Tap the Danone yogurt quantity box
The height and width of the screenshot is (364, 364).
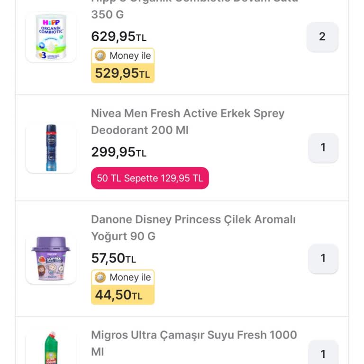323,259
